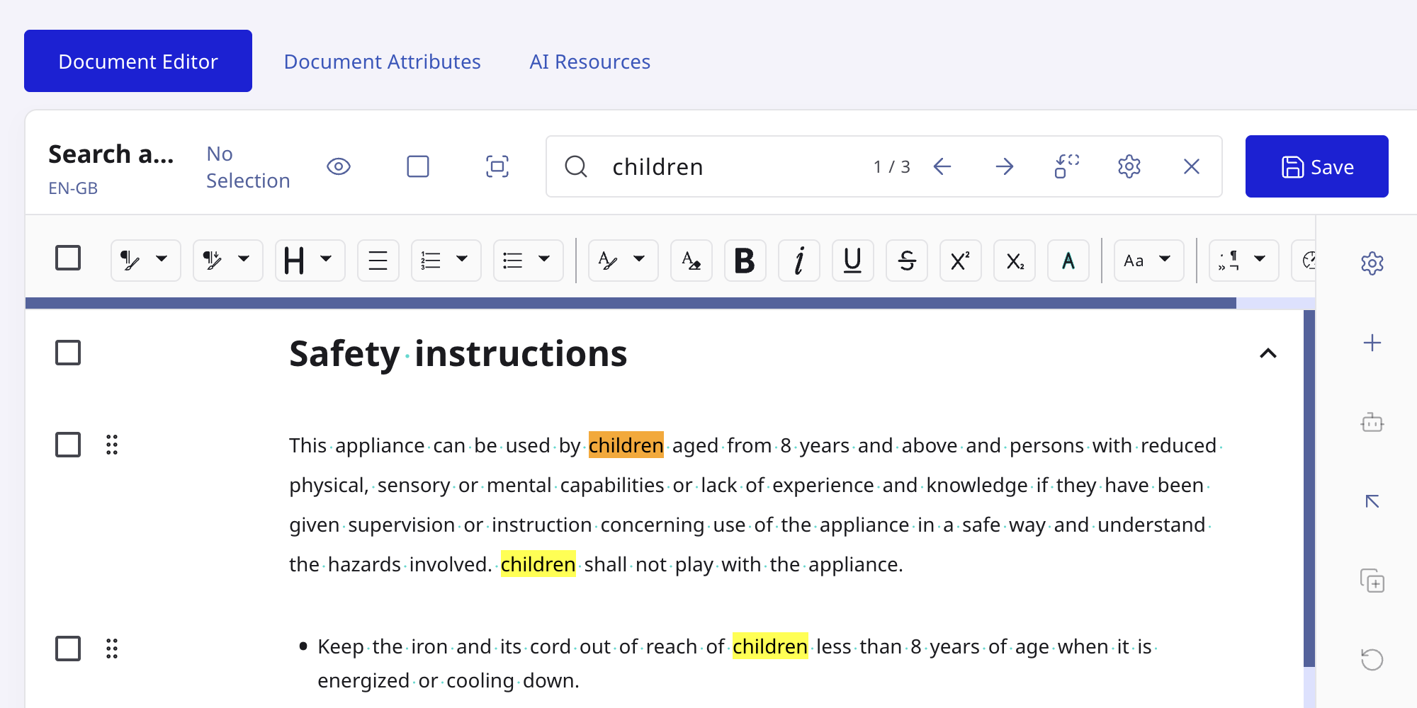Open the text colour A swatch
This screenshot has height=708, width=1417.
coord(1068,261)
